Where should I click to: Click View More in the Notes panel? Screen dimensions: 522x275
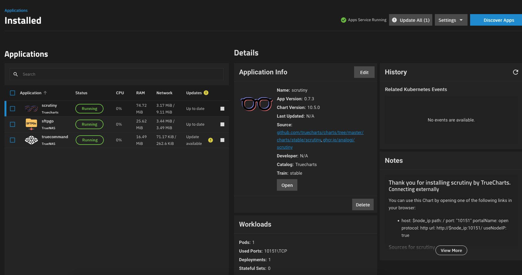[x=451, y=250]
